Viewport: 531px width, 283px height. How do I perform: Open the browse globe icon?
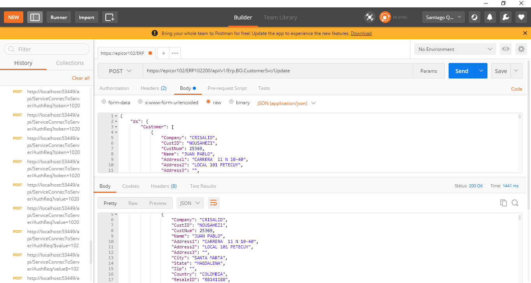point(474,17)
